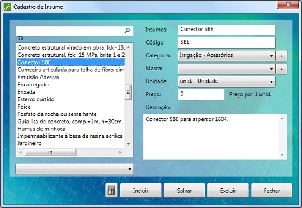302x208 pixels.
Task: Select Emulsão Adesiva in the list
Action: [38, 77]
